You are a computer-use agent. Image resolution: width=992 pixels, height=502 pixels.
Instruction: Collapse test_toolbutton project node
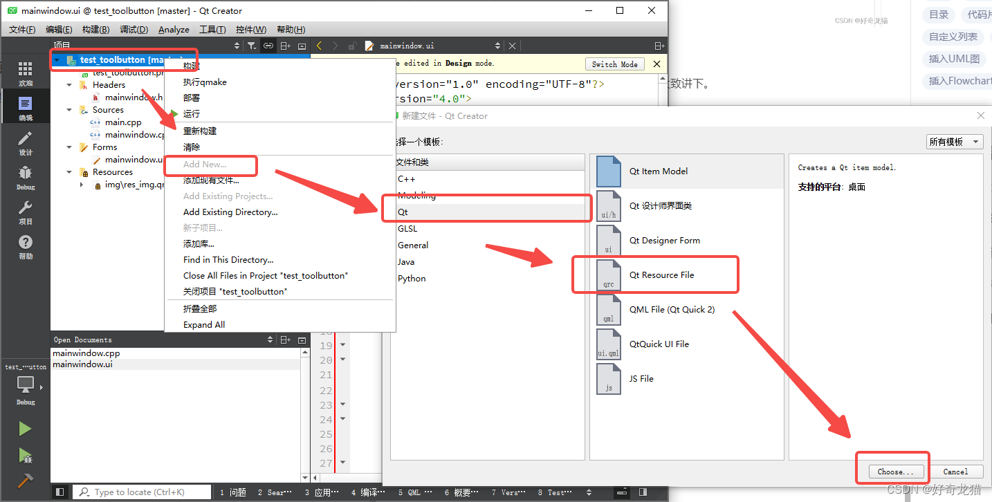(56, 60)
